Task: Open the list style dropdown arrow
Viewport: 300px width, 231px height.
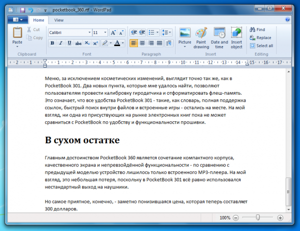Action: pos(157,33)
